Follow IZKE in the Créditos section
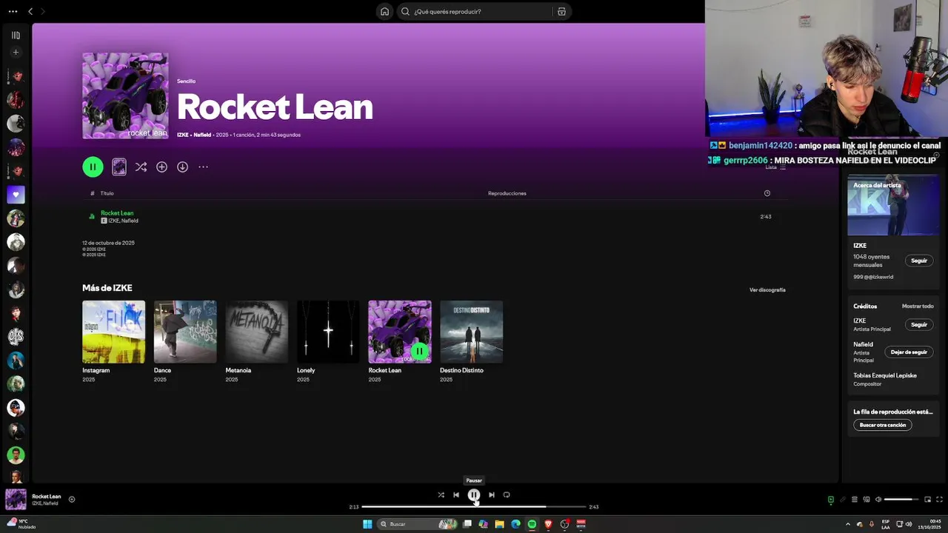Screen dimensions: 948x533 pos(919,324)
